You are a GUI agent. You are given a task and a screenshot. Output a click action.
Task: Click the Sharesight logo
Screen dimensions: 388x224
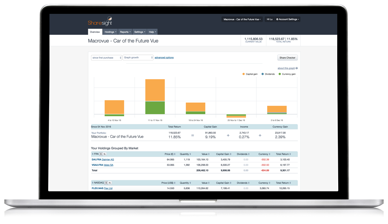(101, 21)
